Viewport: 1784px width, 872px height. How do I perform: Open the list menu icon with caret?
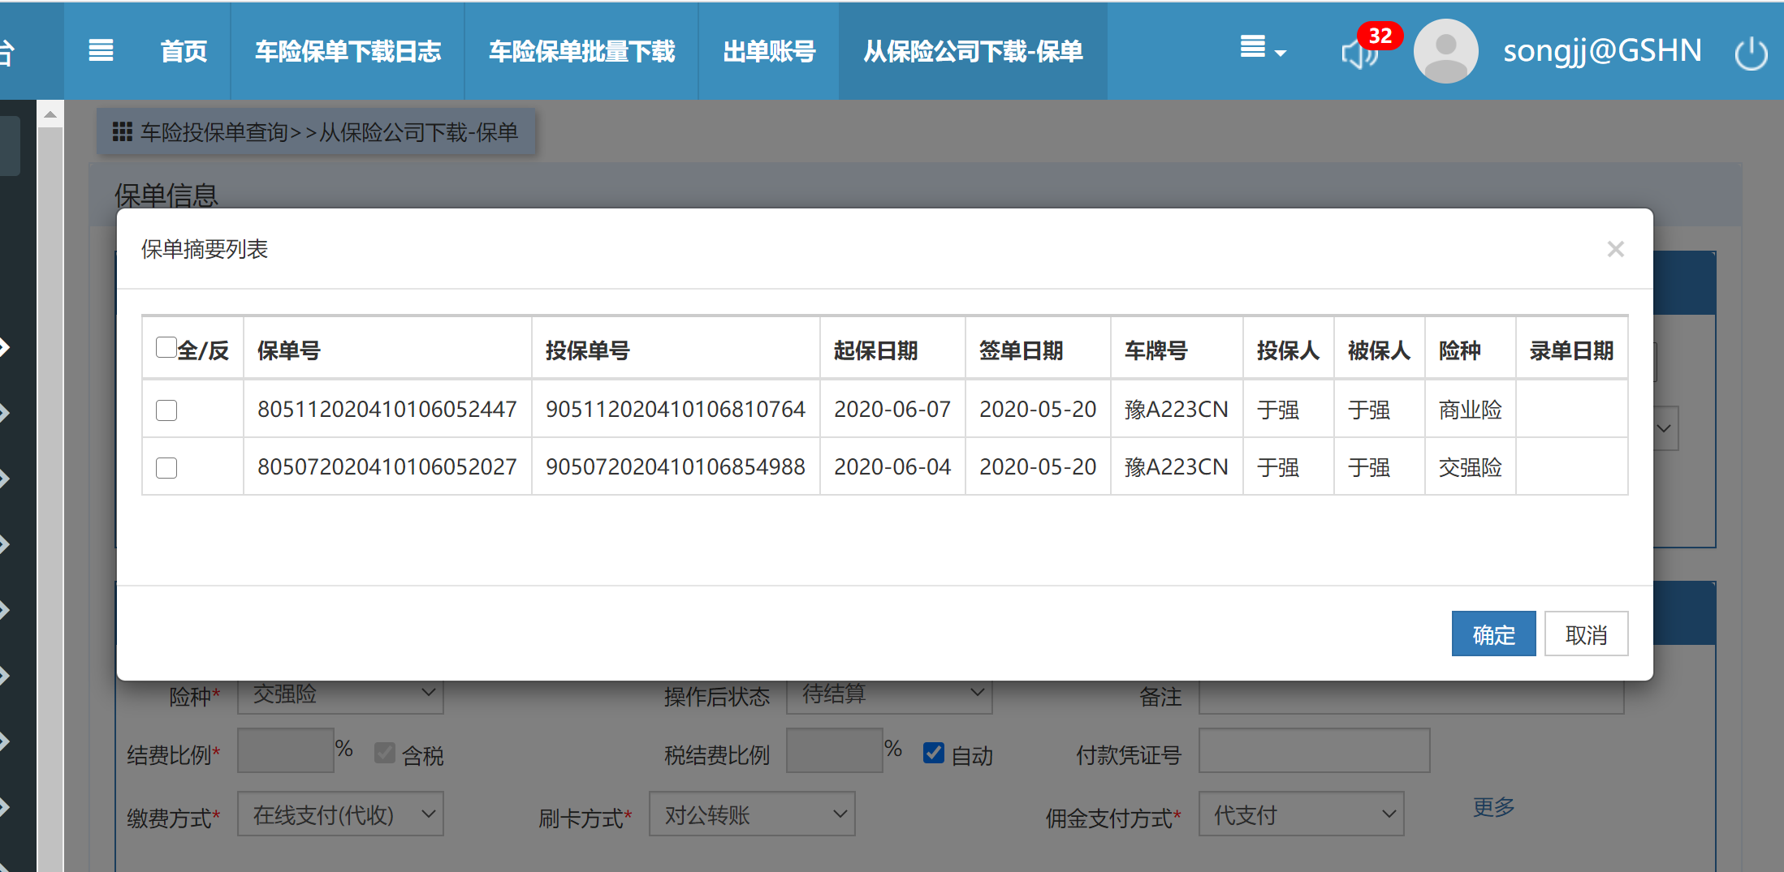pos(1262,49)
